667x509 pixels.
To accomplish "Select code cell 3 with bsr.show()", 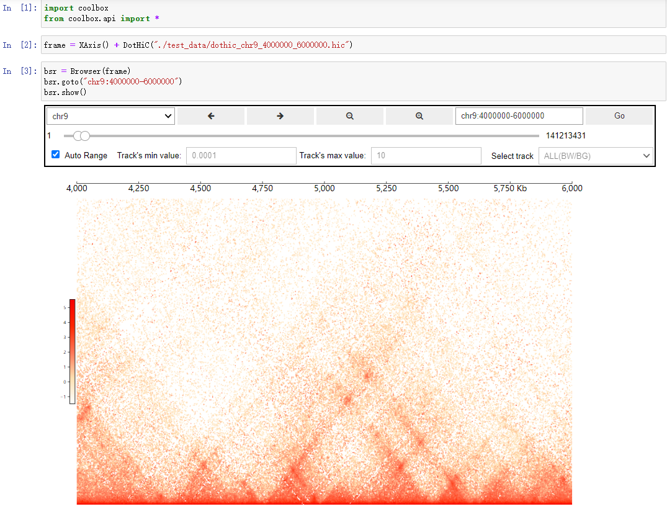I will [354, 81].
